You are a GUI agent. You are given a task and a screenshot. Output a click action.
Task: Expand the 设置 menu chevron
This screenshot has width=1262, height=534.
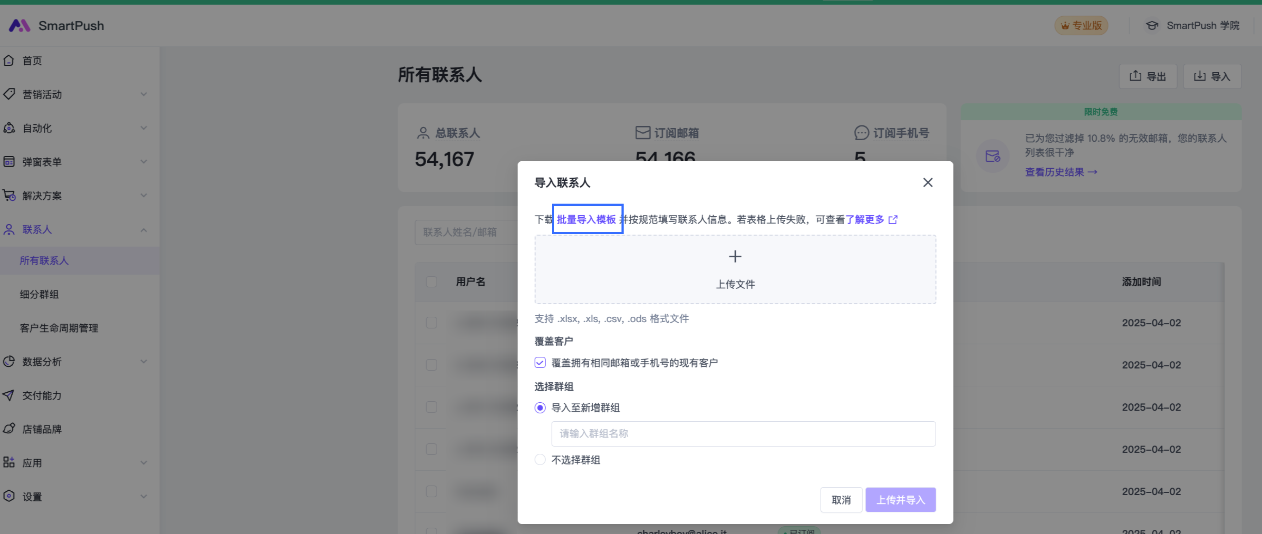pos(143,496)
